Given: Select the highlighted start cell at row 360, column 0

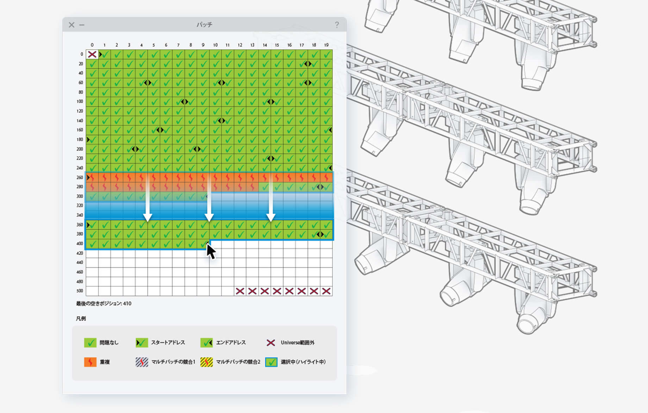Looking at the screenshot, I should (92, 225).
